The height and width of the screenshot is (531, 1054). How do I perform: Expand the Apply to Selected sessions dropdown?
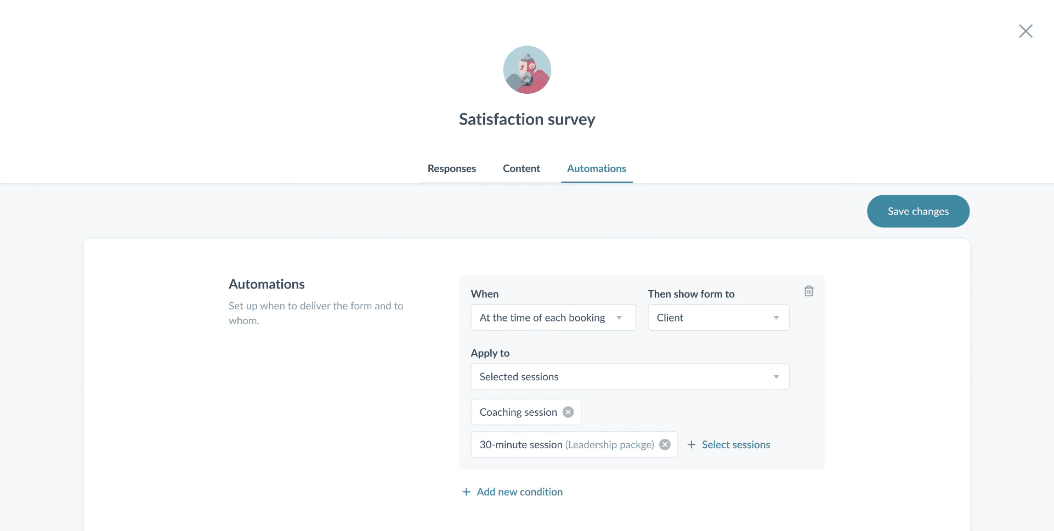[x=630, y=377]
